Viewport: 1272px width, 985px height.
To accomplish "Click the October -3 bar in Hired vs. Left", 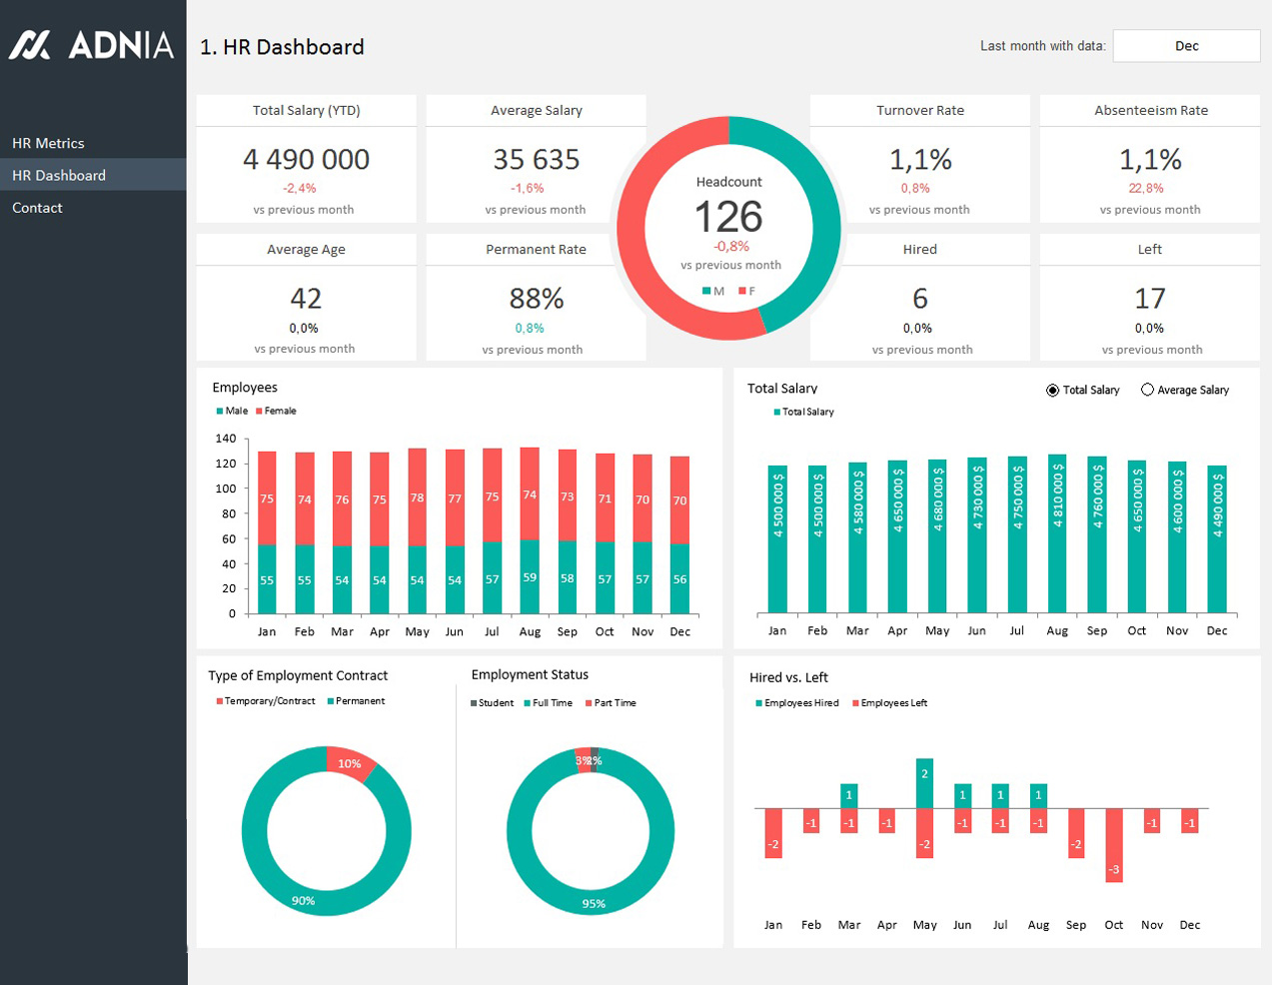I will point(1114,844).
